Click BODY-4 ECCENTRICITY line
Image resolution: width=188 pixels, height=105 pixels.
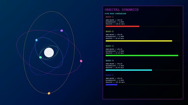click(115, 66)
